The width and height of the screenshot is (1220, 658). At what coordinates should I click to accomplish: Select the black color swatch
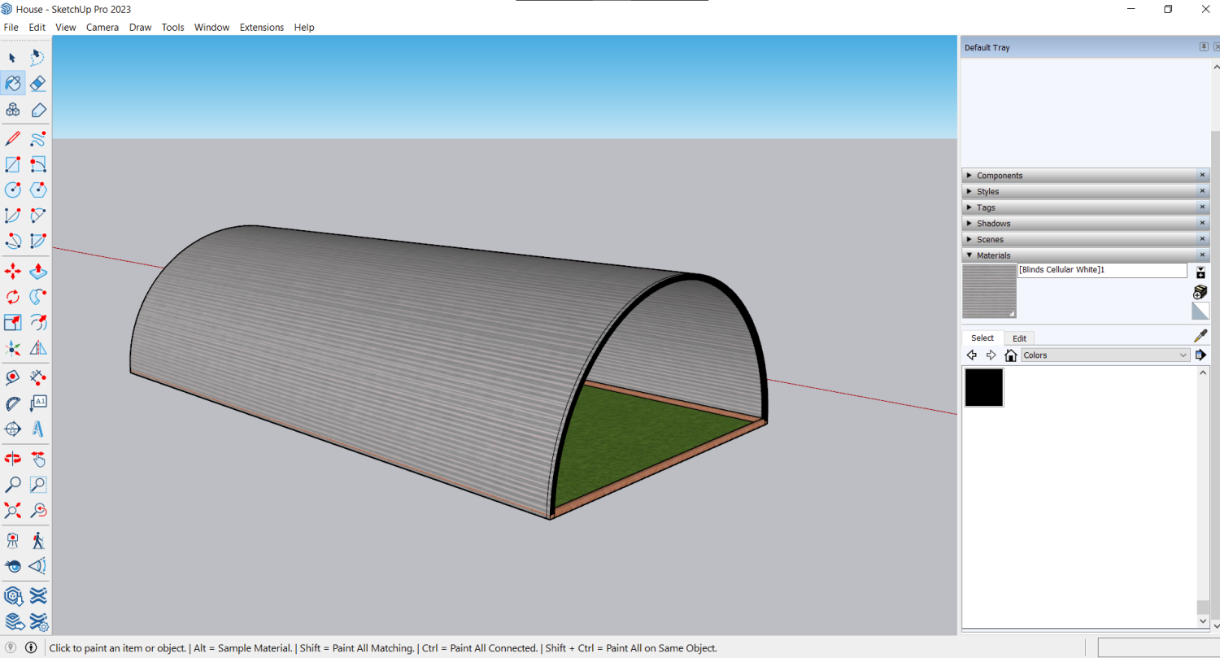pos(983,387)
